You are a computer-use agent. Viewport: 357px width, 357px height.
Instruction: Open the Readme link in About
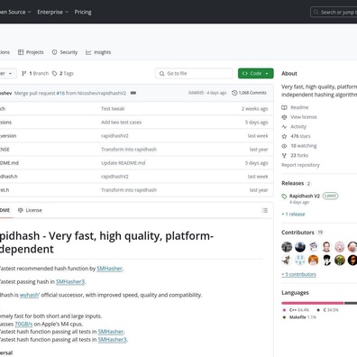coord(295,107)
